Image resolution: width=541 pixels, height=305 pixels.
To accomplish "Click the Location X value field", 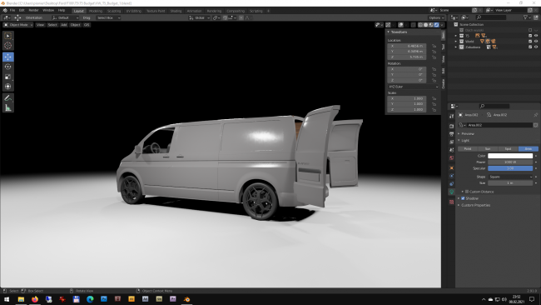I will (407, 46).
